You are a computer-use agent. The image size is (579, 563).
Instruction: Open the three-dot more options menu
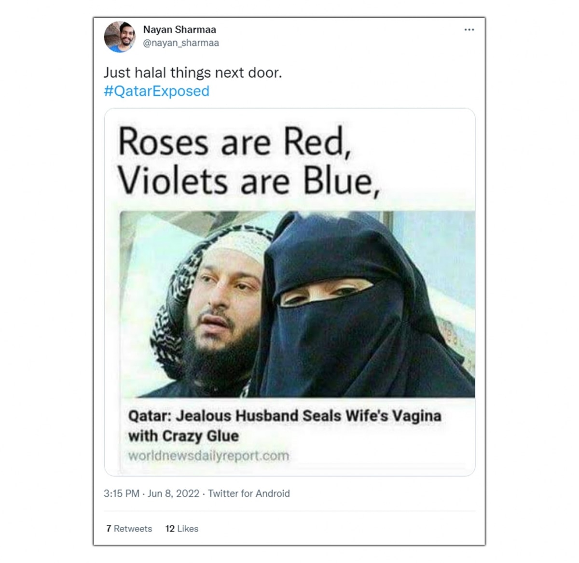(x=469, y=30)
